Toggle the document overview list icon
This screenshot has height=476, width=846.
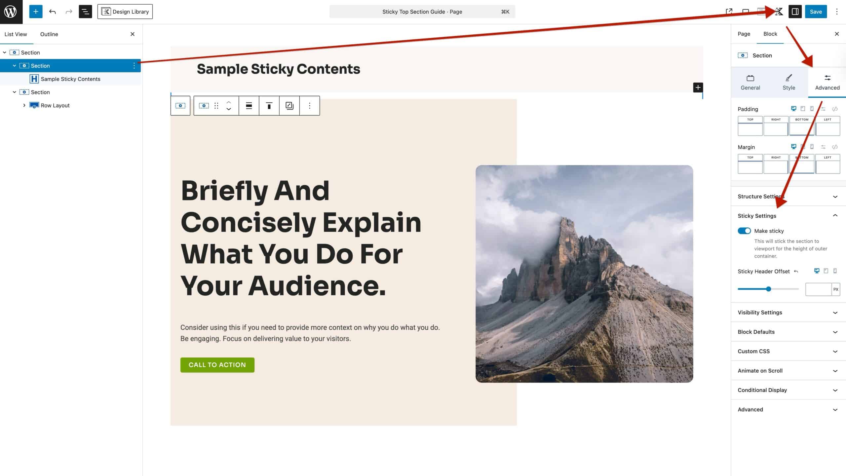[x=85, y=12]
